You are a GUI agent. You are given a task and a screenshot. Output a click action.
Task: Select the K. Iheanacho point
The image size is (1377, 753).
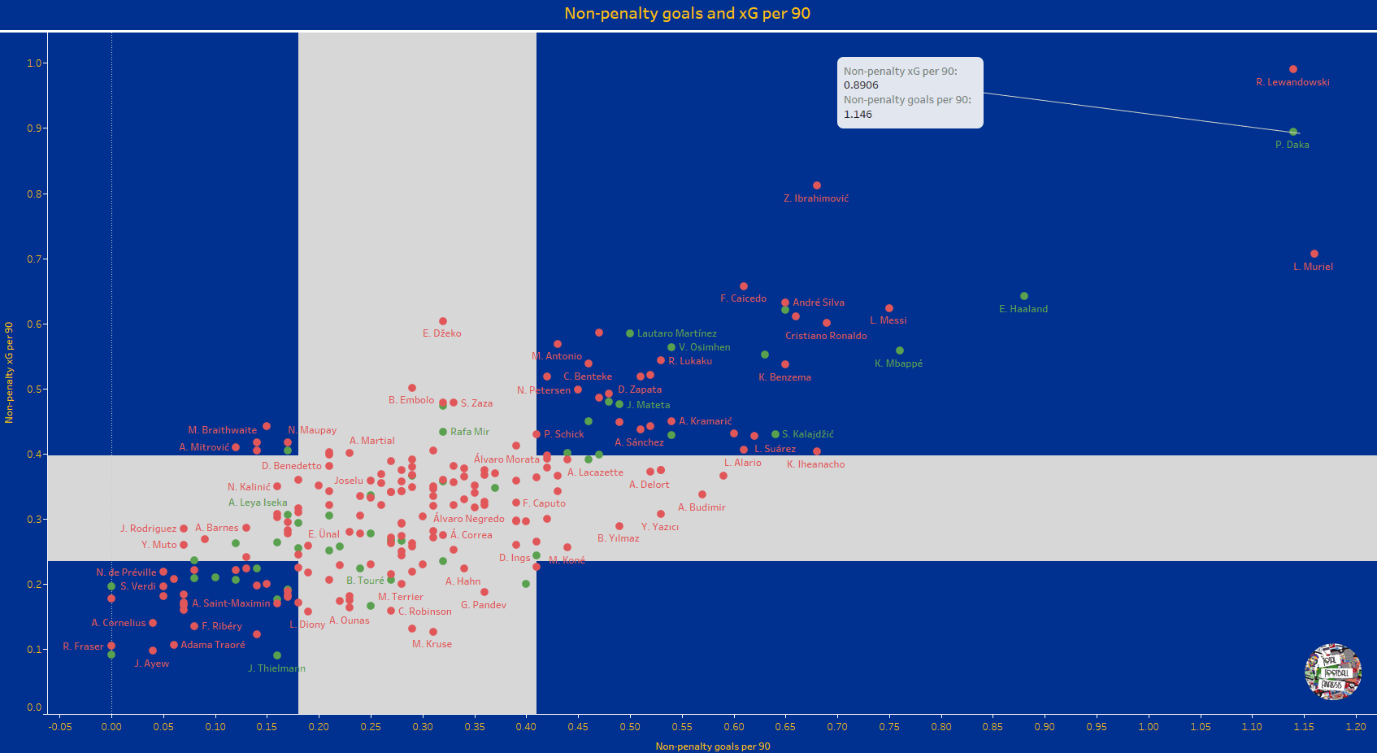(817, 451)
